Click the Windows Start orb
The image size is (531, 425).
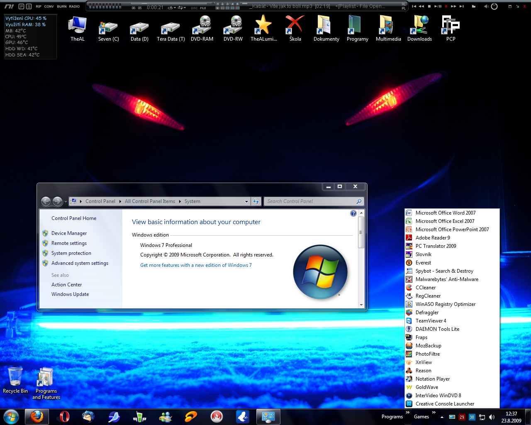point(11,417)
